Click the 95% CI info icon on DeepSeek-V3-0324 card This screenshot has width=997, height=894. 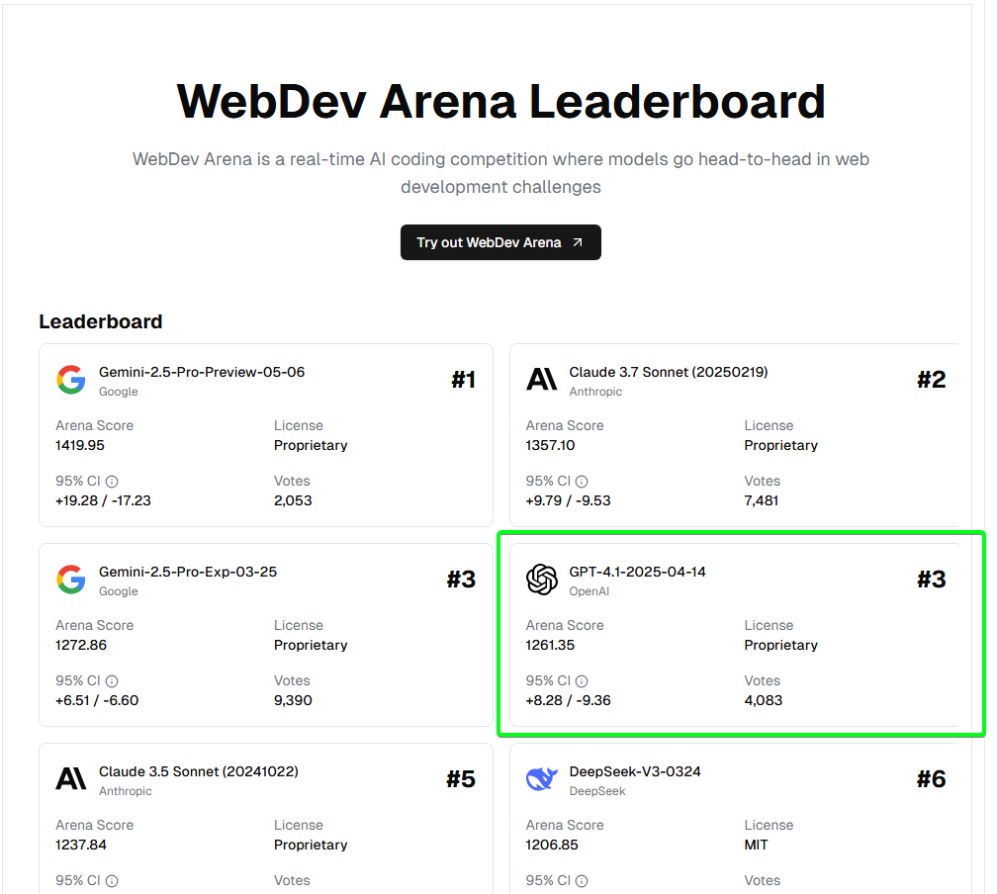click(582, 880)
